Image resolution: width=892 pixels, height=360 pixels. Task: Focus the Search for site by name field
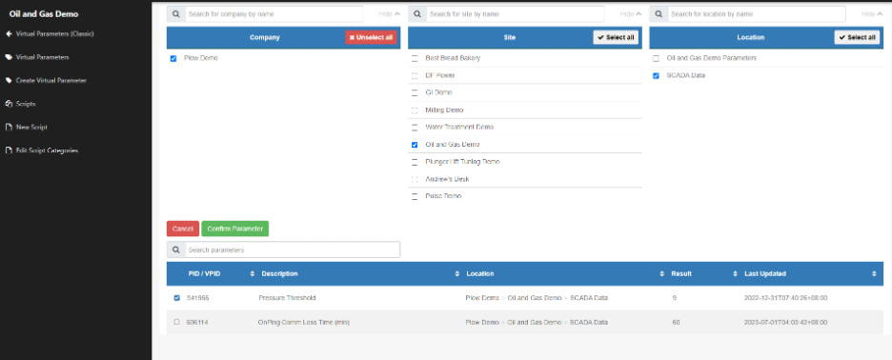515,14
